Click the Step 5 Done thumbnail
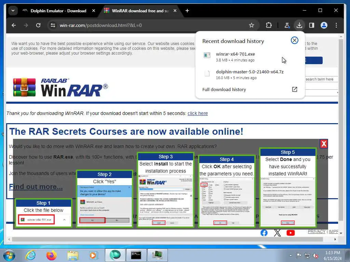The height and width of the screenshot is (262, 350). pyautogui.click(x=288, y=187)
